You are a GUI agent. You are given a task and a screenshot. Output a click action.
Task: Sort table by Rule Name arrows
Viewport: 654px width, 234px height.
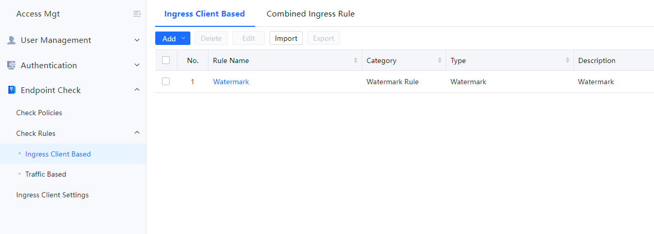tap(355, 60)
